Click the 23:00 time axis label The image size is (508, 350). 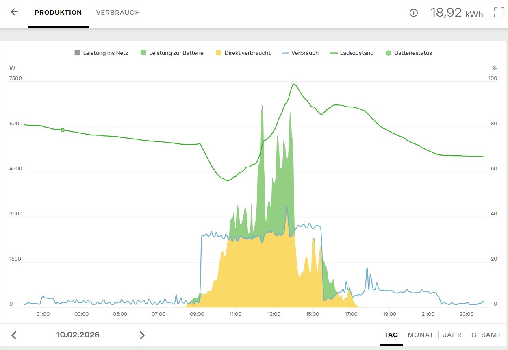click(x=467, y=314)
